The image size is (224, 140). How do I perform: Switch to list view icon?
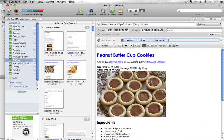tap(130, 11)
